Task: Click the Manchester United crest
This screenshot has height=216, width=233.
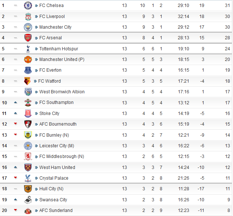Action: pos(28,60)
